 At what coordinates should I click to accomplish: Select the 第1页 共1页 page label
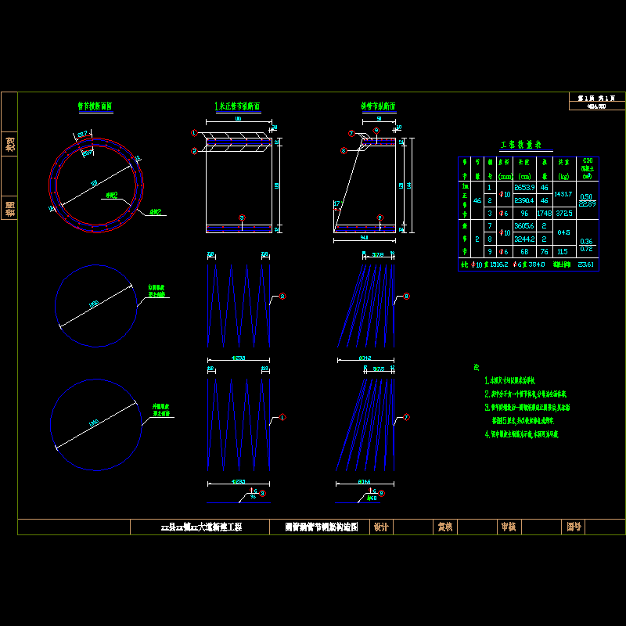tap(596, 98)
